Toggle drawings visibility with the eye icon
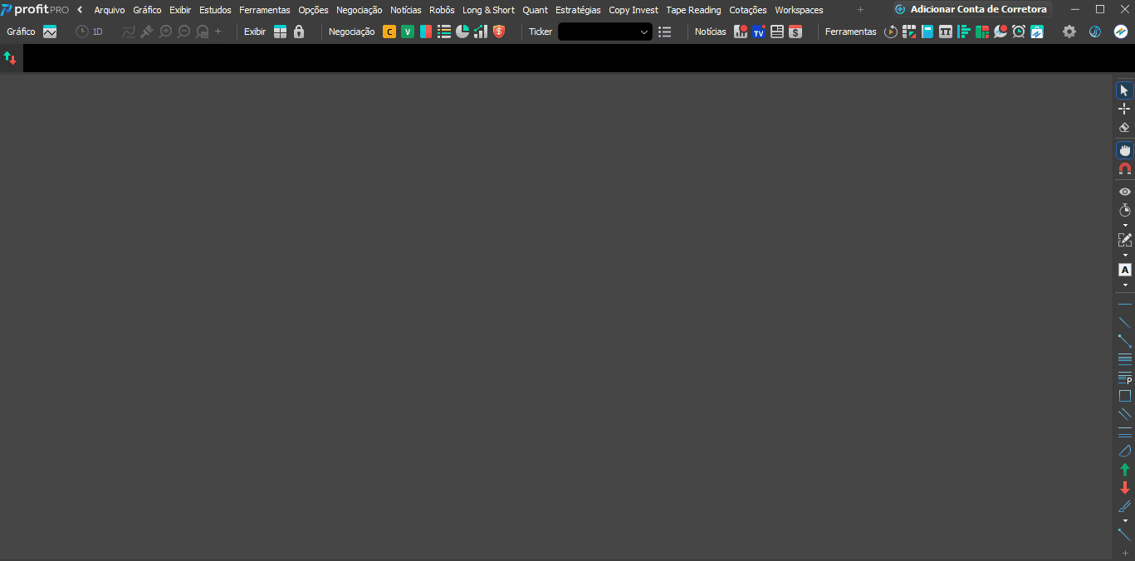The width and height of the screenshot is (1135, 561). click(x=1124, y=192)
